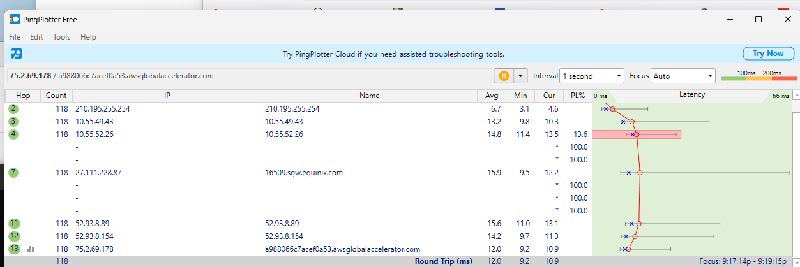The image size is (800, 267).
Task: Click the hop 12 green circle icon
Action: pyautogui.click(x=14, y=236)
